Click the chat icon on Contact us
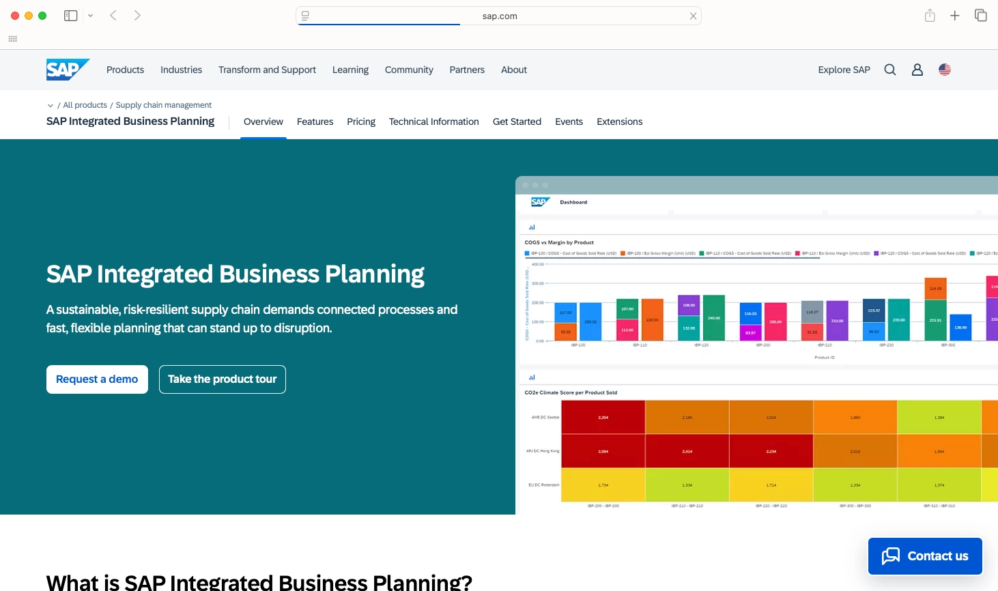 click(890, 556)
